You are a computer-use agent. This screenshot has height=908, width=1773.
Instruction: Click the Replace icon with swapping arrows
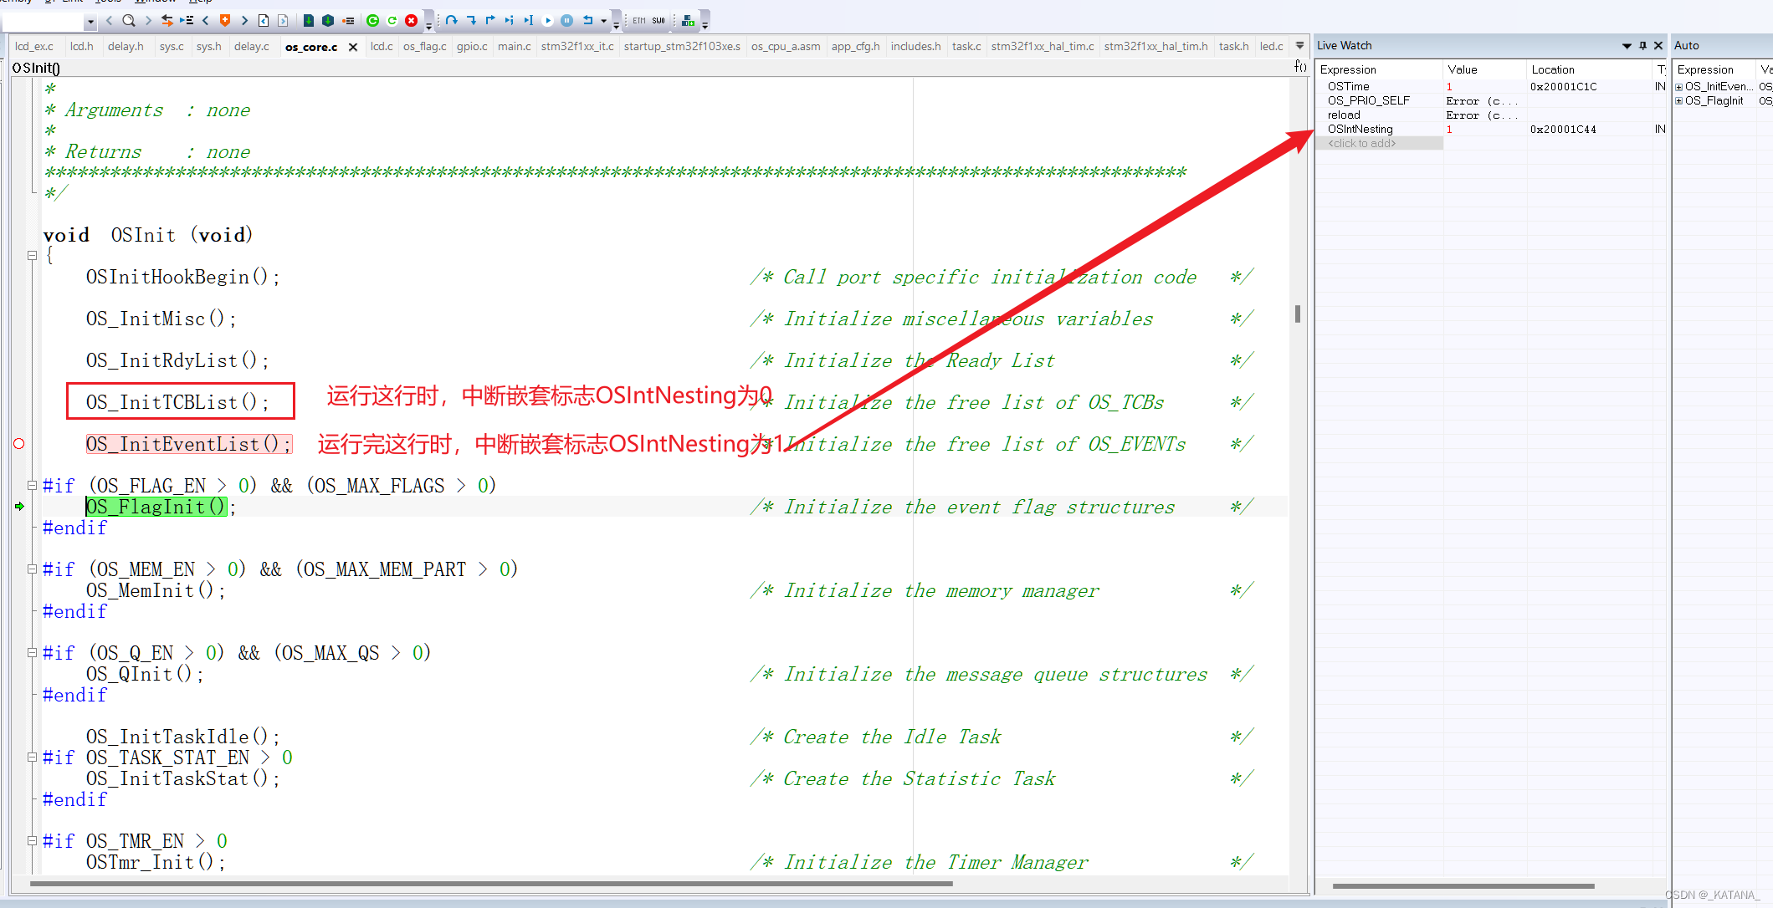(167, 20)
